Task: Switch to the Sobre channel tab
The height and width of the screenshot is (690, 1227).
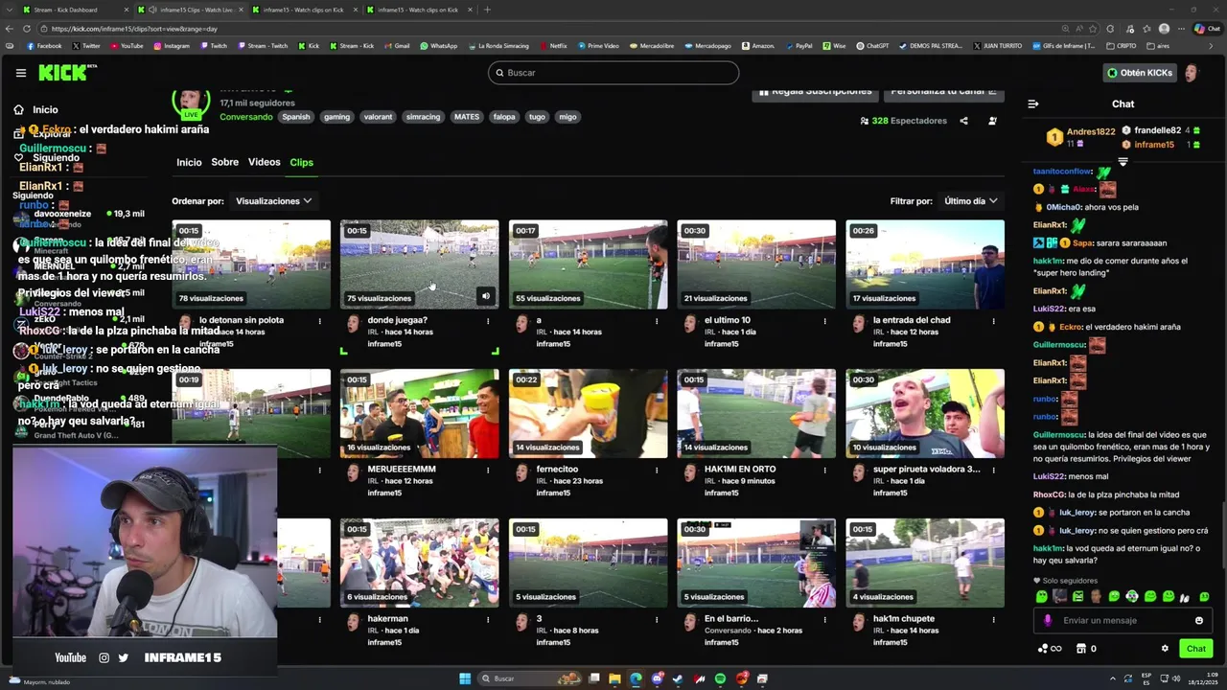Action: (224, 162)
